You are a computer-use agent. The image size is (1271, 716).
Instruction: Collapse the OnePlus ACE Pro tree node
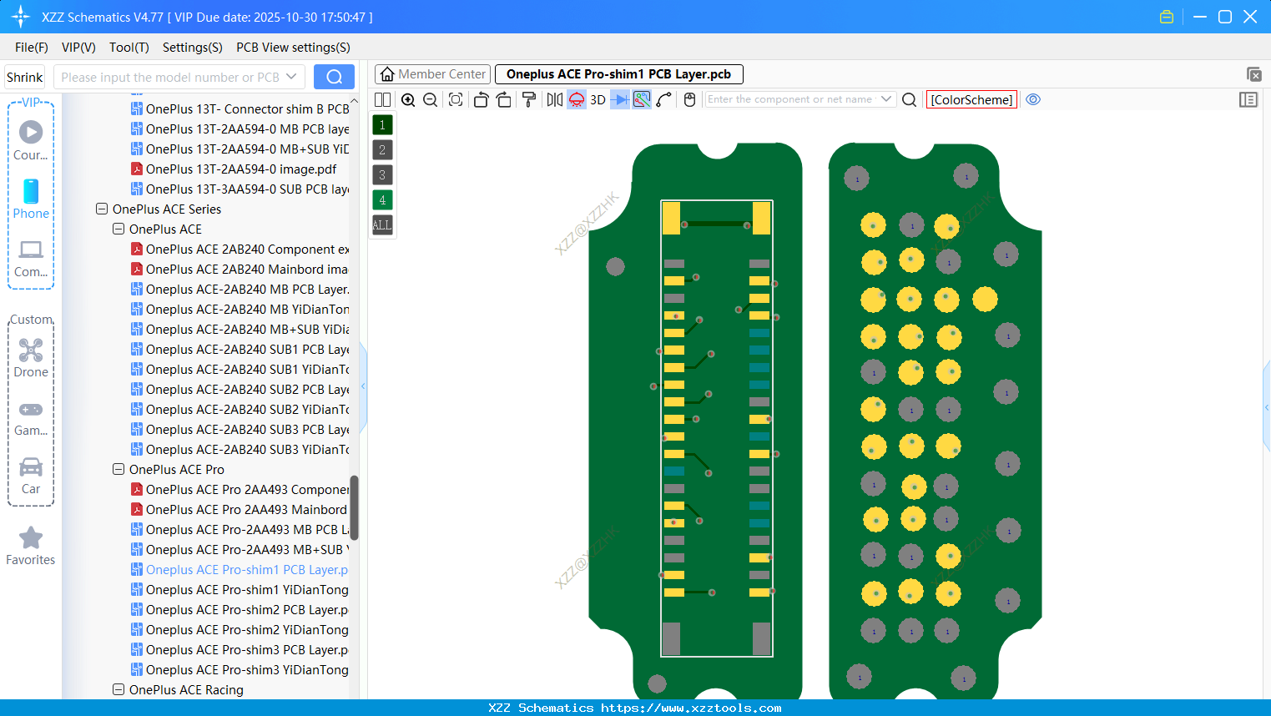tap(119, 470)
